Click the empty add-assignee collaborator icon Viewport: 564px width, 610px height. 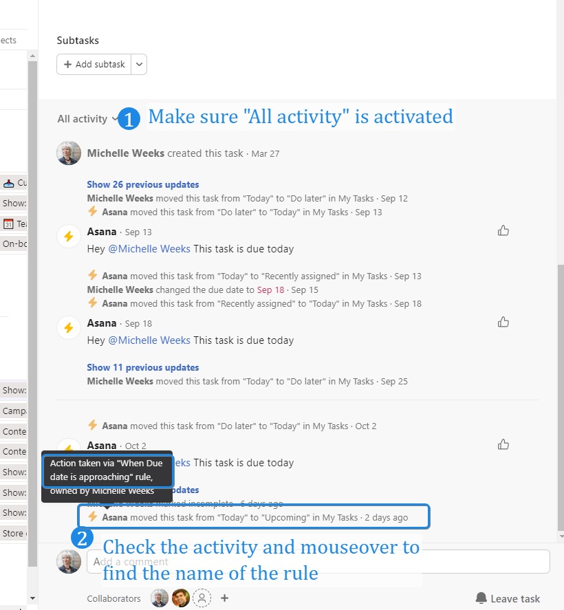click(x=202, y=598)
